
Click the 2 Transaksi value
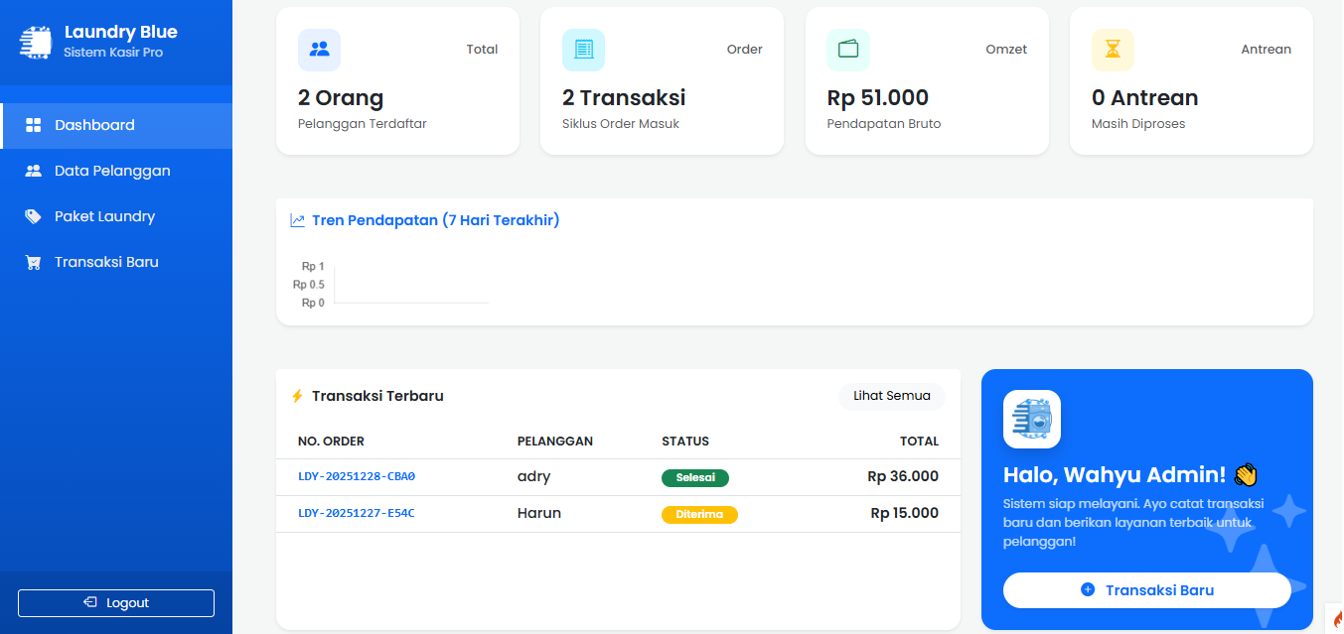click(x=624, y=98)
